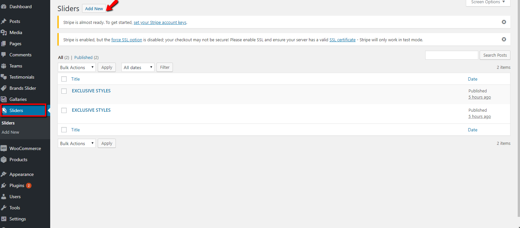Image resolution: width=520 pixels, height=228 pixels.
Task: Show the All sliders filter view
Action: coord(61,57)
